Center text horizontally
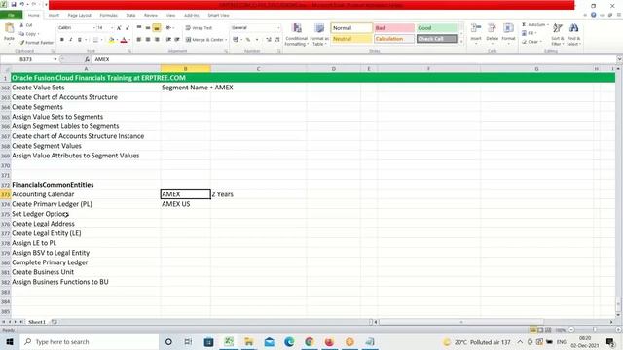Image resolution: width=623 pixels, height=350 pixels. click(x=148, y=40)
